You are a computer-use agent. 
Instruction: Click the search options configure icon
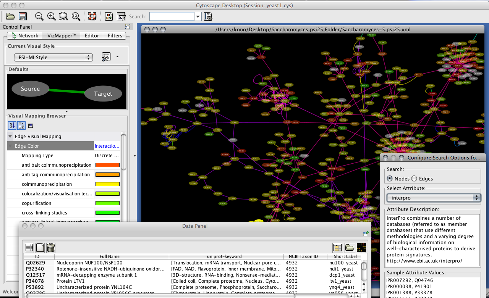tap(208, 16)
